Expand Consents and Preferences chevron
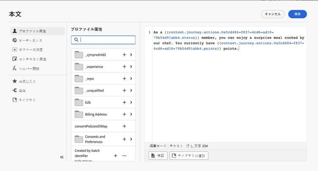The height and width of the screenshot is (171, 318). pyautogui.click(x=131, y=139)
